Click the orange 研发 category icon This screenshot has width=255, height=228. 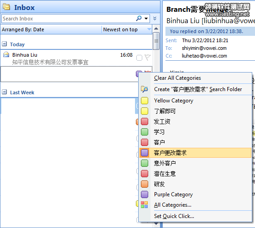[145, 184]
